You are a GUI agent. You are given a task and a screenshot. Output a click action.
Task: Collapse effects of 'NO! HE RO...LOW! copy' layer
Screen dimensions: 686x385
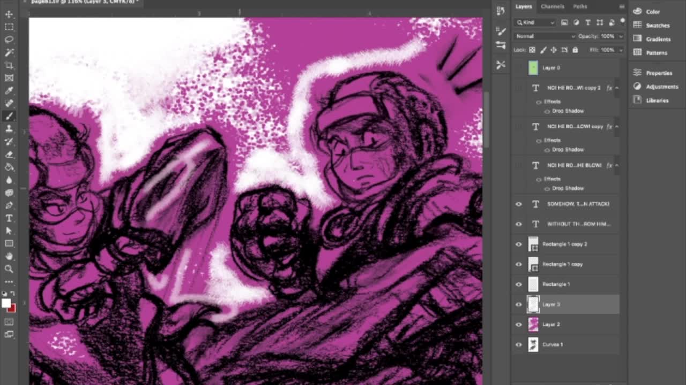pyautogui.click(x=617, y=127)
